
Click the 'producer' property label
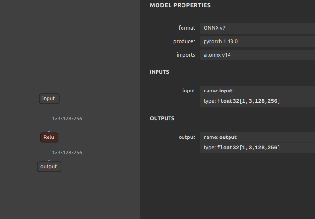pyautogui.click(x=184, y=41)
